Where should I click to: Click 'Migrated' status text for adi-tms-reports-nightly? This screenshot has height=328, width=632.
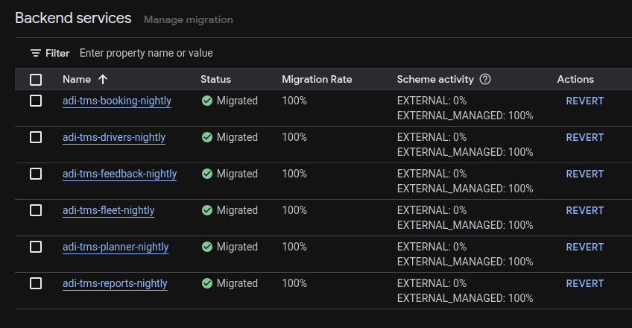(237, 283)
